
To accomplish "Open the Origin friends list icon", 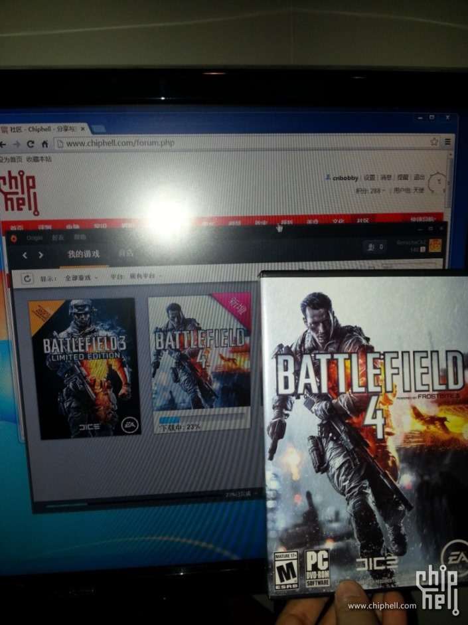I will click(x=375, y=247).
